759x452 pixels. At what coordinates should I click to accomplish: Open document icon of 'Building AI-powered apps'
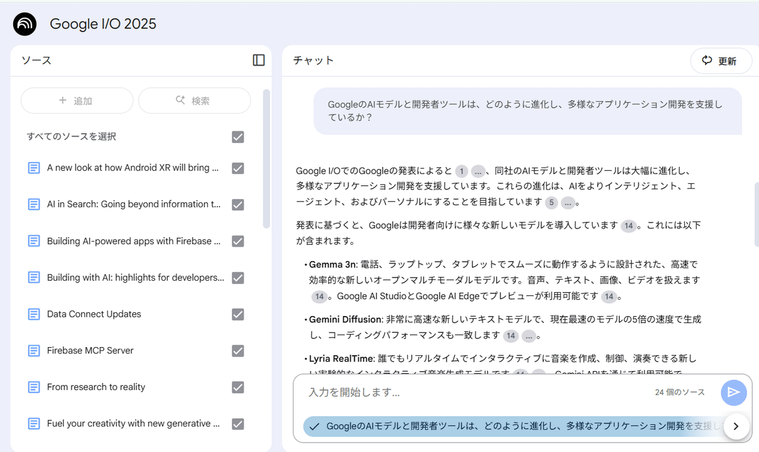point(34,241)
